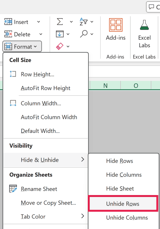
Task: Click the Comments speech bubble button
Action: pyautogui.click(x=153, y=7)
